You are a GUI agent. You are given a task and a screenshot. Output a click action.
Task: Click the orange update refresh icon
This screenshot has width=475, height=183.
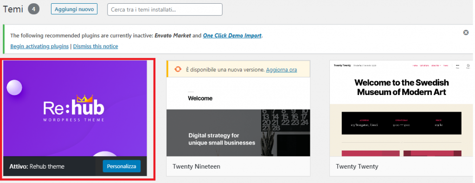(178, 69)
